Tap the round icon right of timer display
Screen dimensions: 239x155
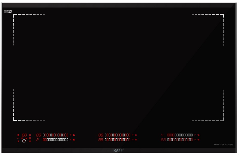point(30,135)
